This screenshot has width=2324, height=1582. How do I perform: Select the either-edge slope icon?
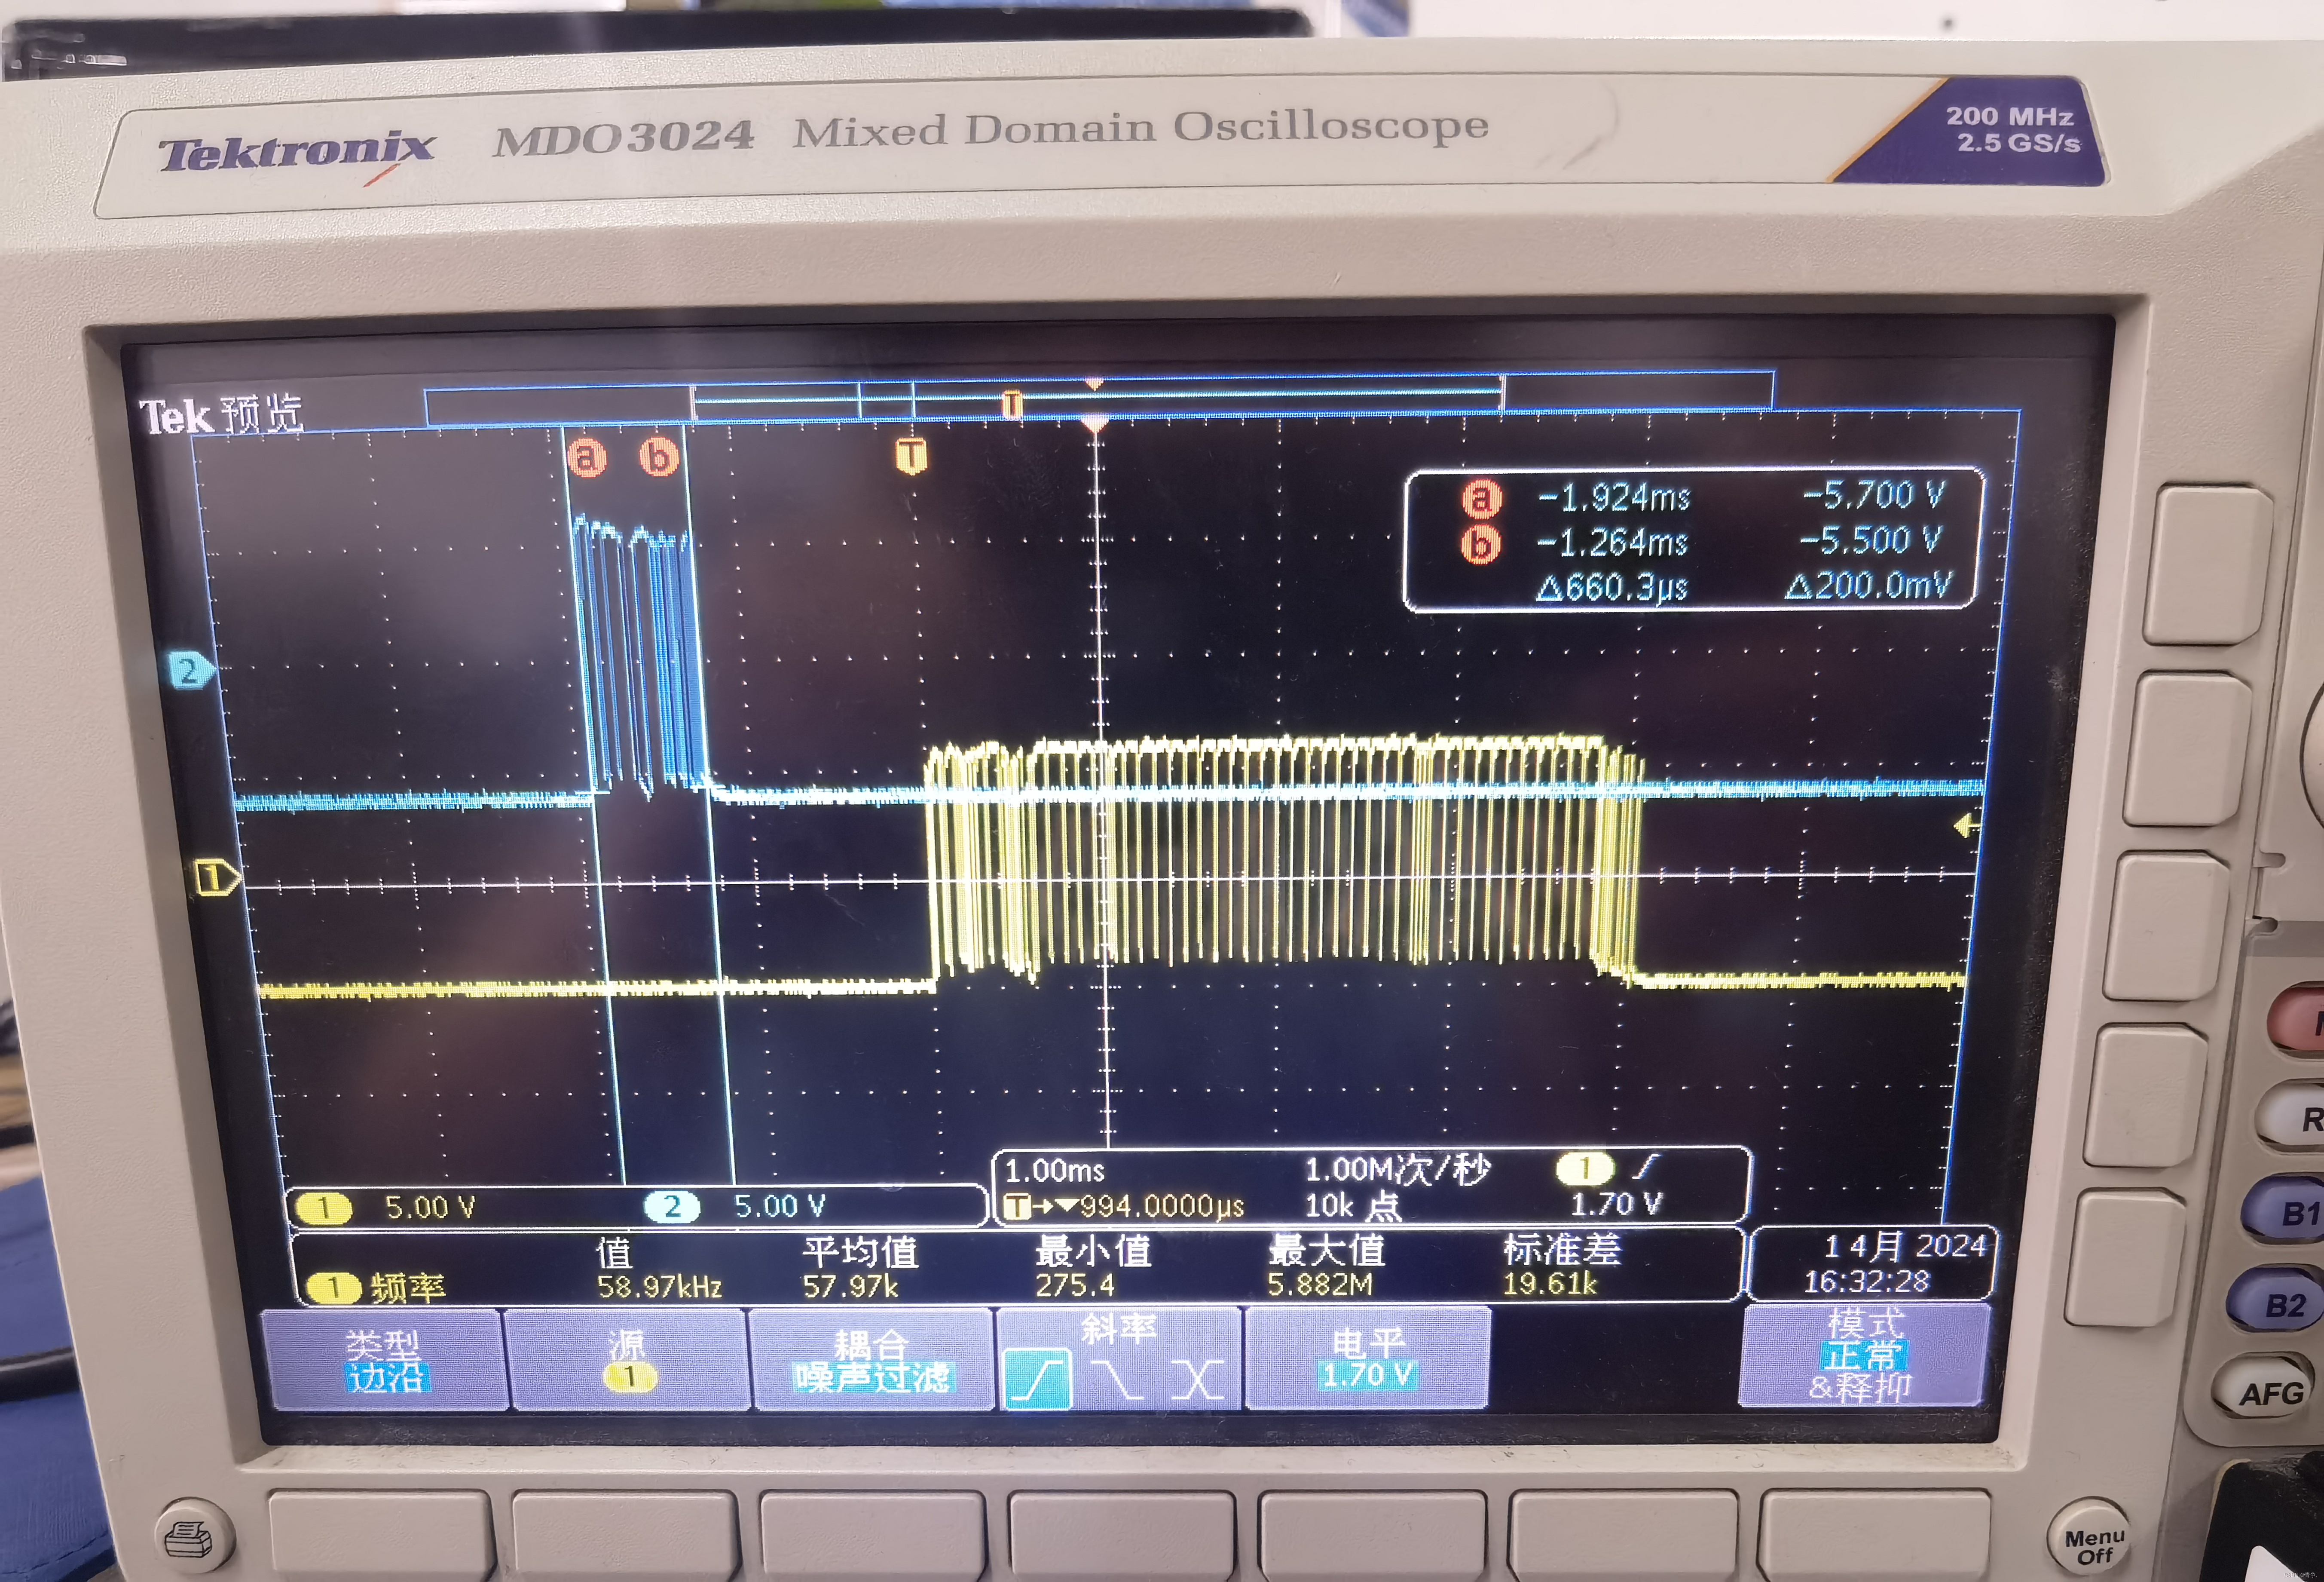tap(1196, 1380)
